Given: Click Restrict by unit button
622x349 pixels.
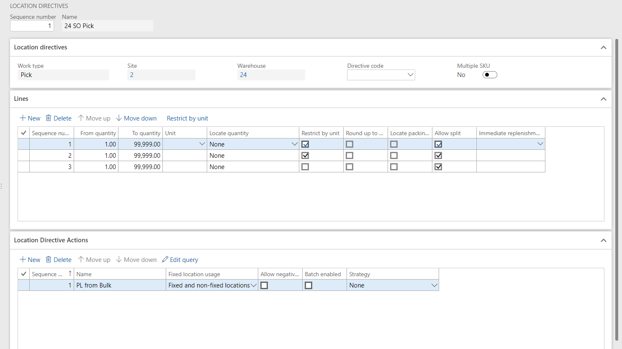Looking at the screenshot, I should [187, 118].
